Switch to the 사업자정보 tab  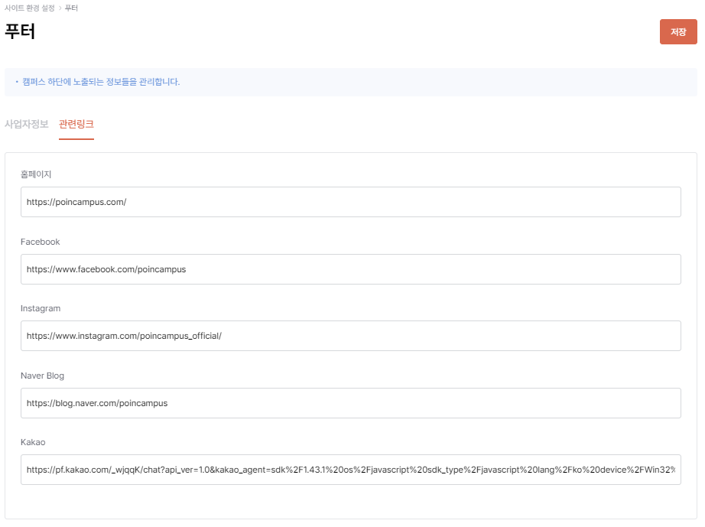(27, 124)
